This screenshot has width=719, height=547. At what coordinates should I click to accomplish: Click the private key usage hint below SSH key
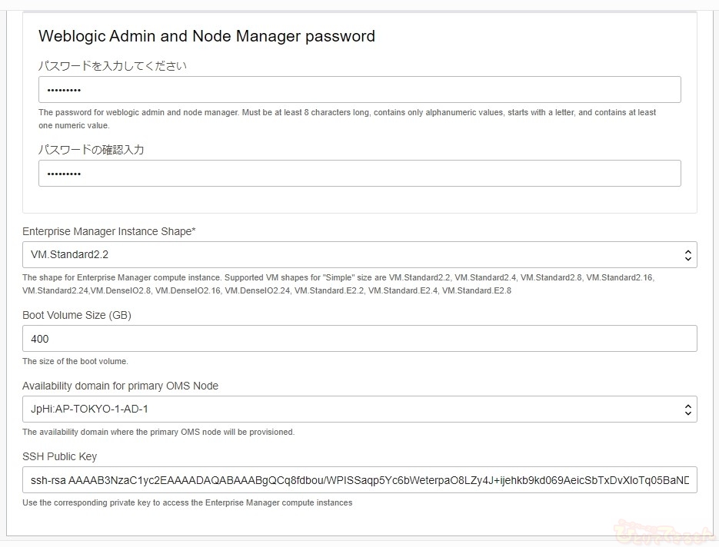187,502
